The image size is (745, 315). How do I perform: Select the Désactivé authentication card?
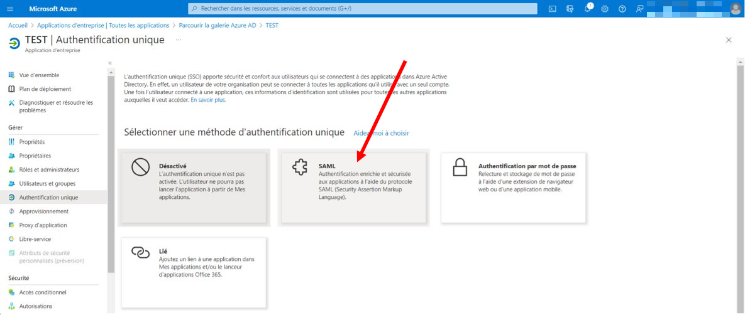tap(194, 188)
